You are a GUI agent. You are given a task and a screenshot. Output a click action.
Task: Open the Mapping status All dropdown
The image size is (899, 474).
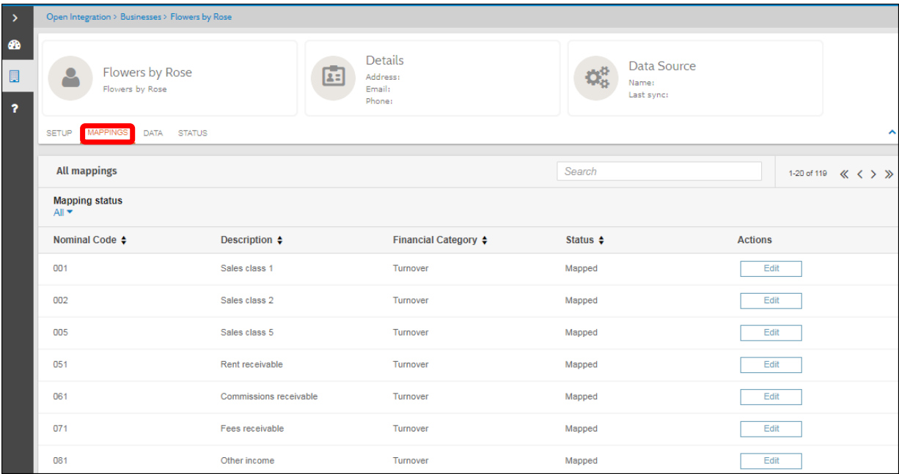63,212
